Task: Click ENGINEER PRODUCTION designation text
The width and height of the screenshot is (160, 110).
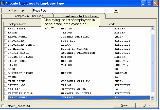Action: pos(78,53)
